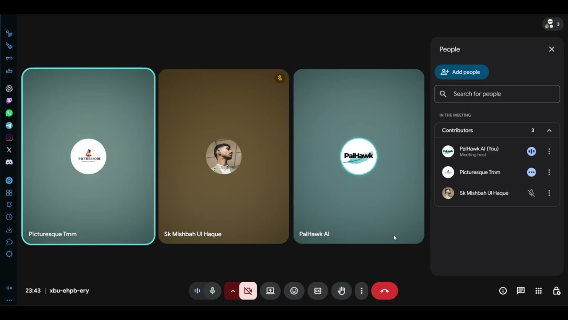Open video settings up-arrow chevron
This screenshot has height=320, width=568.
(233, 291)
